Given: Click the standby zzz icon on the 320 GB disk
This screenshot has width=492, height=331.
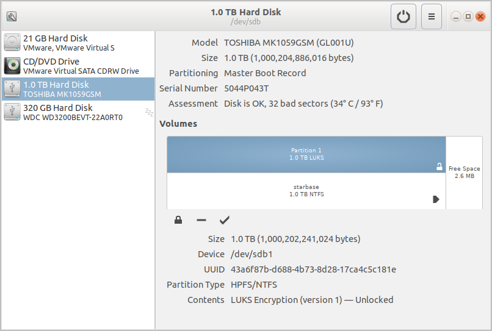Looking at the screenshot, I should tap(148, 112).
